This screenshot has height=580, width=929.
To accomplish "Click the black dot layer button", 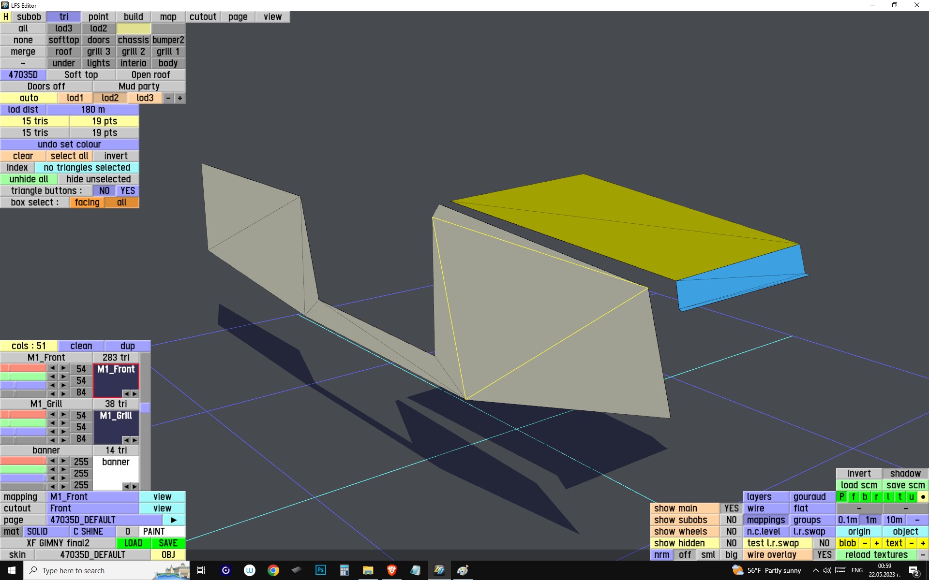I will [923, 497].
